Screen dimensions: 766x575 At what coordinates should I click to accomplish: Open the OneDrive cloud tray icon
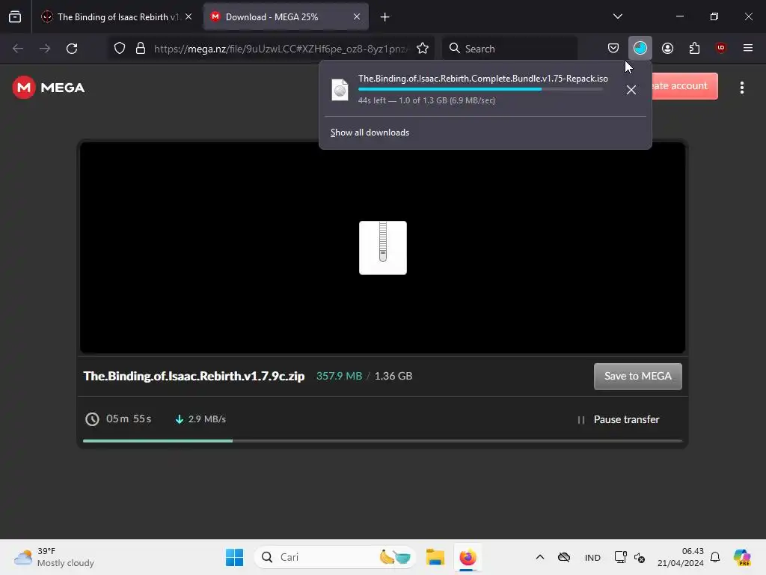[564, 557]
